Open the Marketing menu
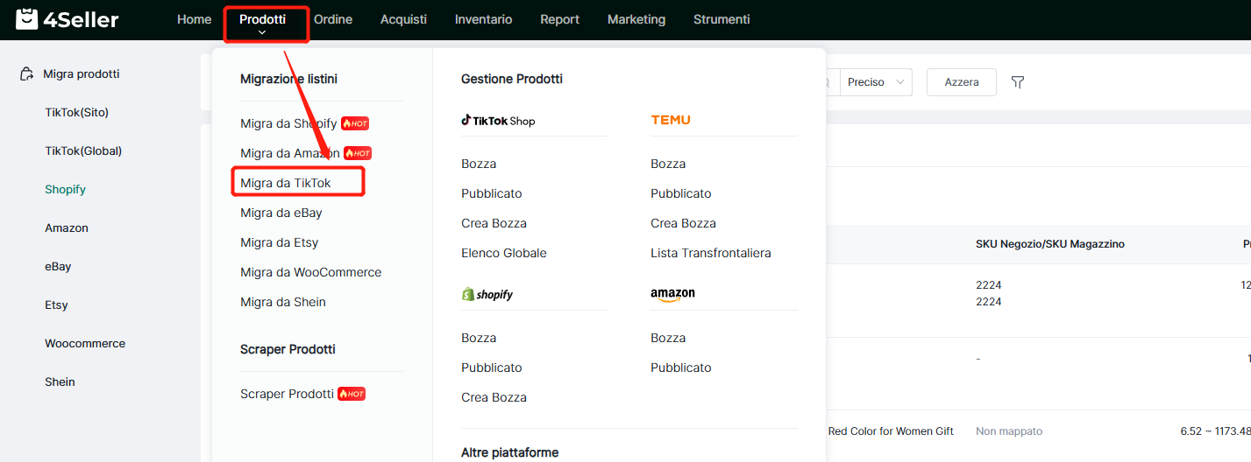Viewport: 1251px width, 462px height. (x=636, y=19)
